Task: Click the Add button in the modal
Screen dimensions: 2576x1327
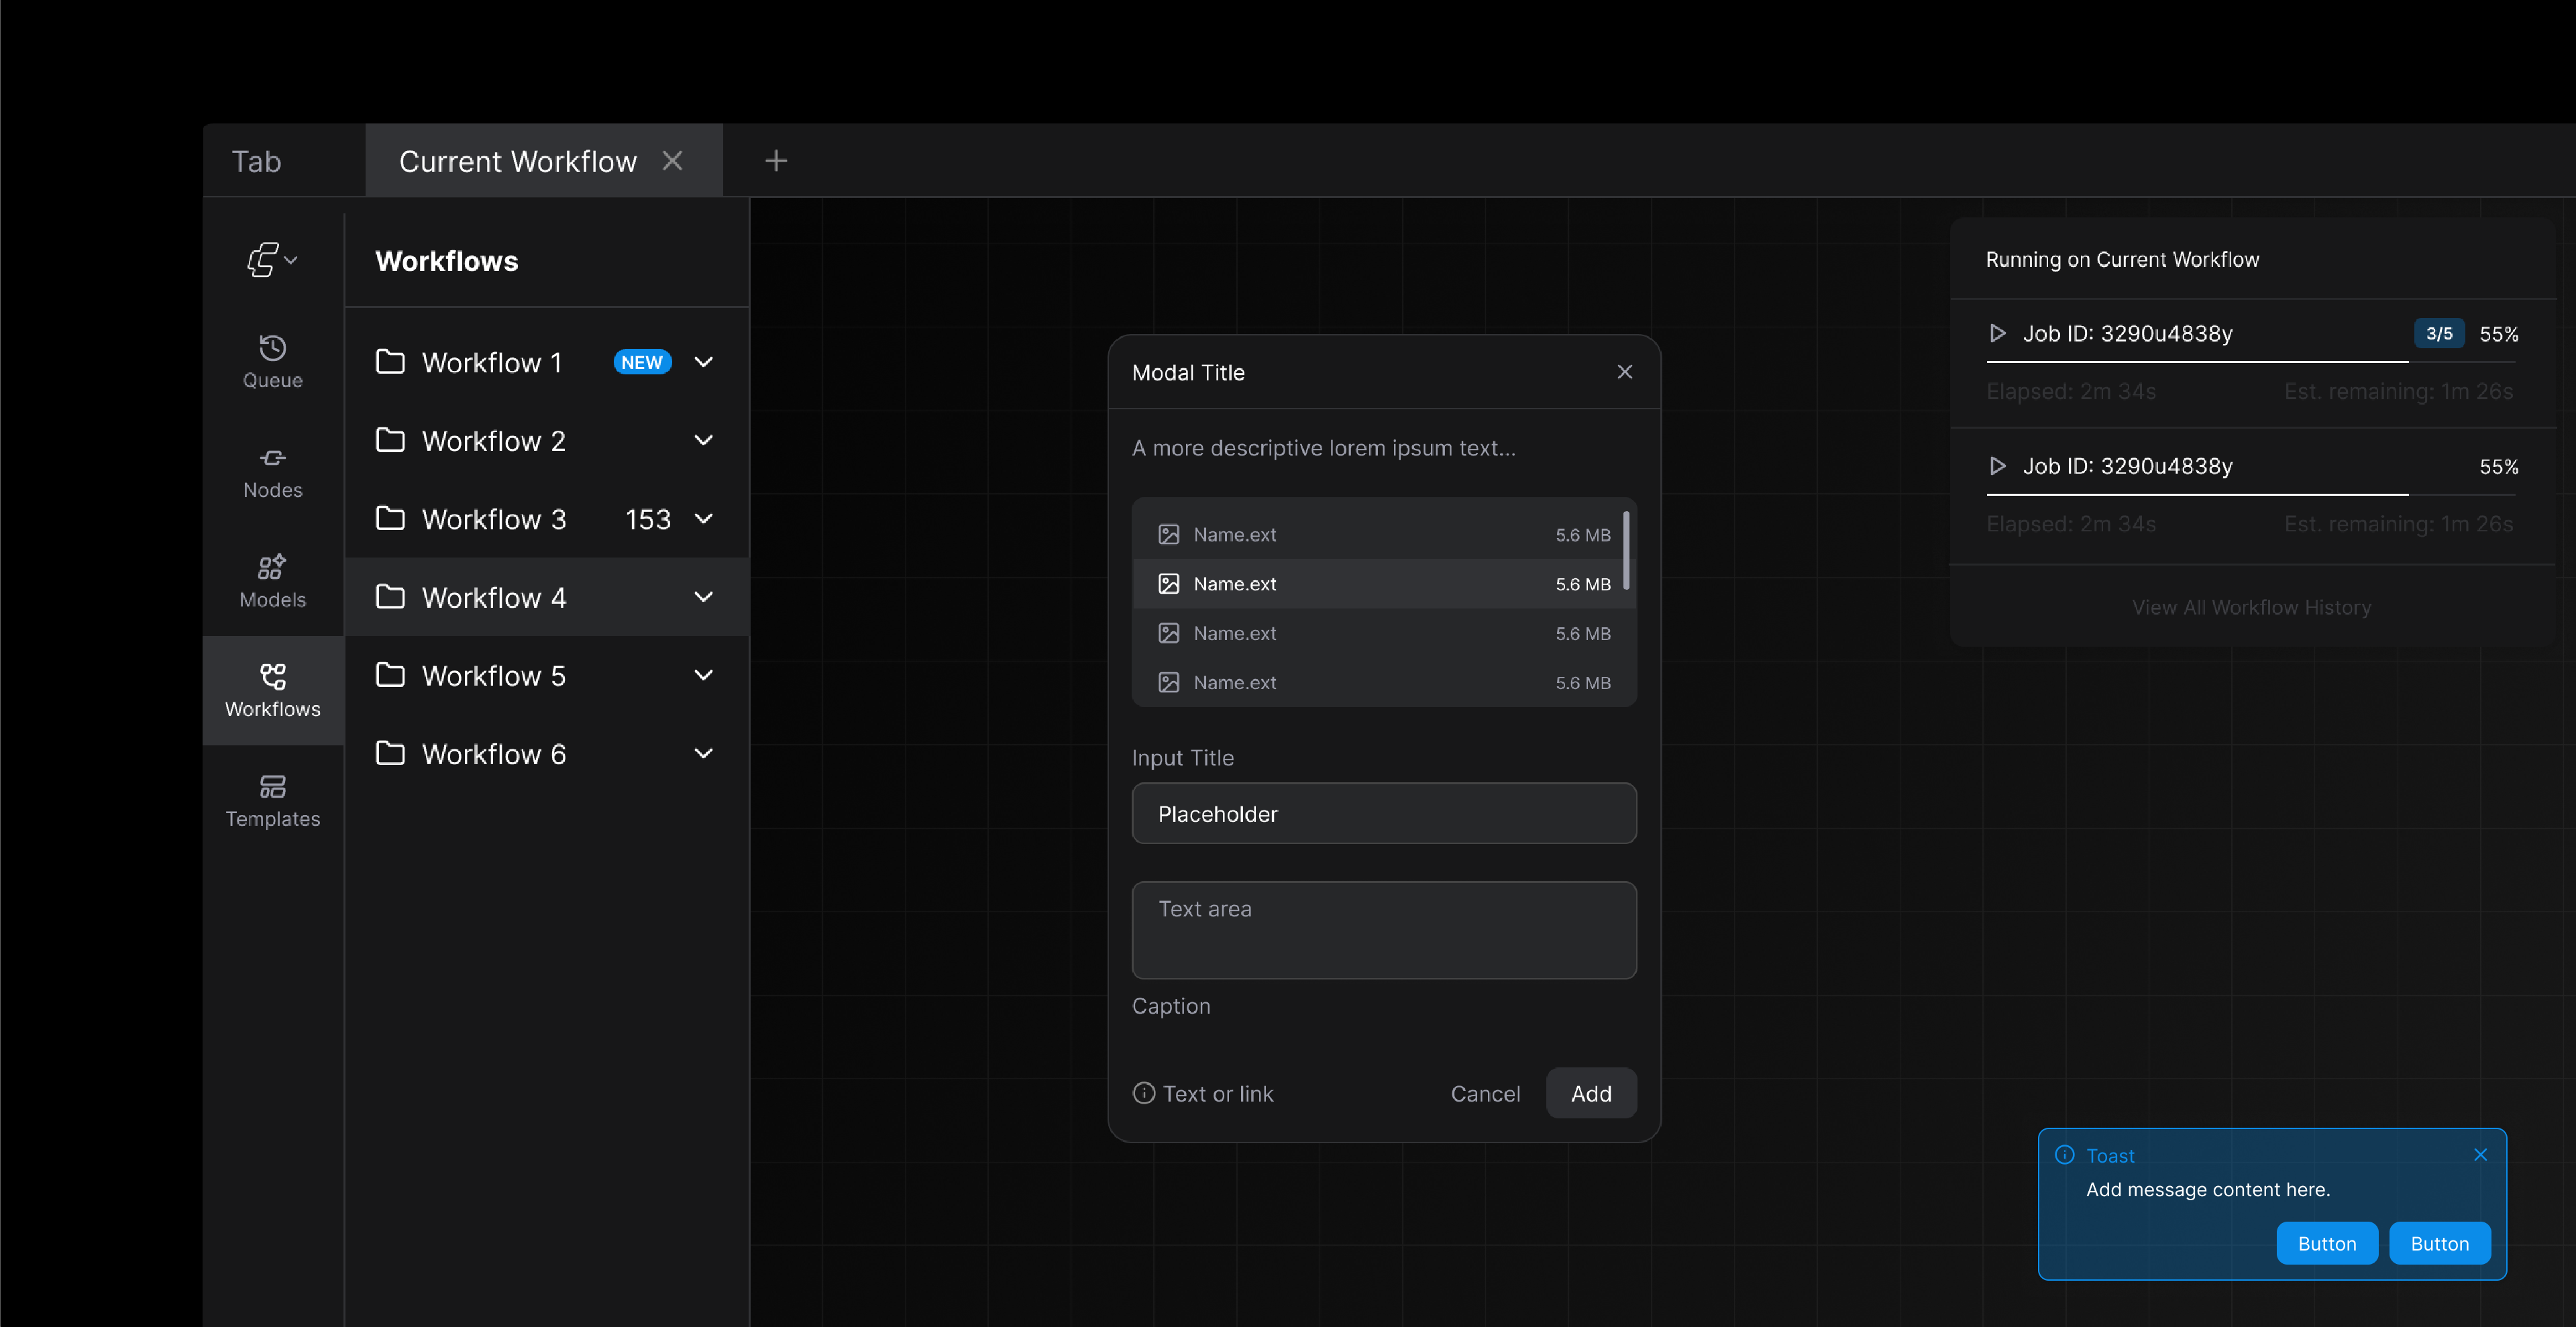Action: click(1590, 1093)
